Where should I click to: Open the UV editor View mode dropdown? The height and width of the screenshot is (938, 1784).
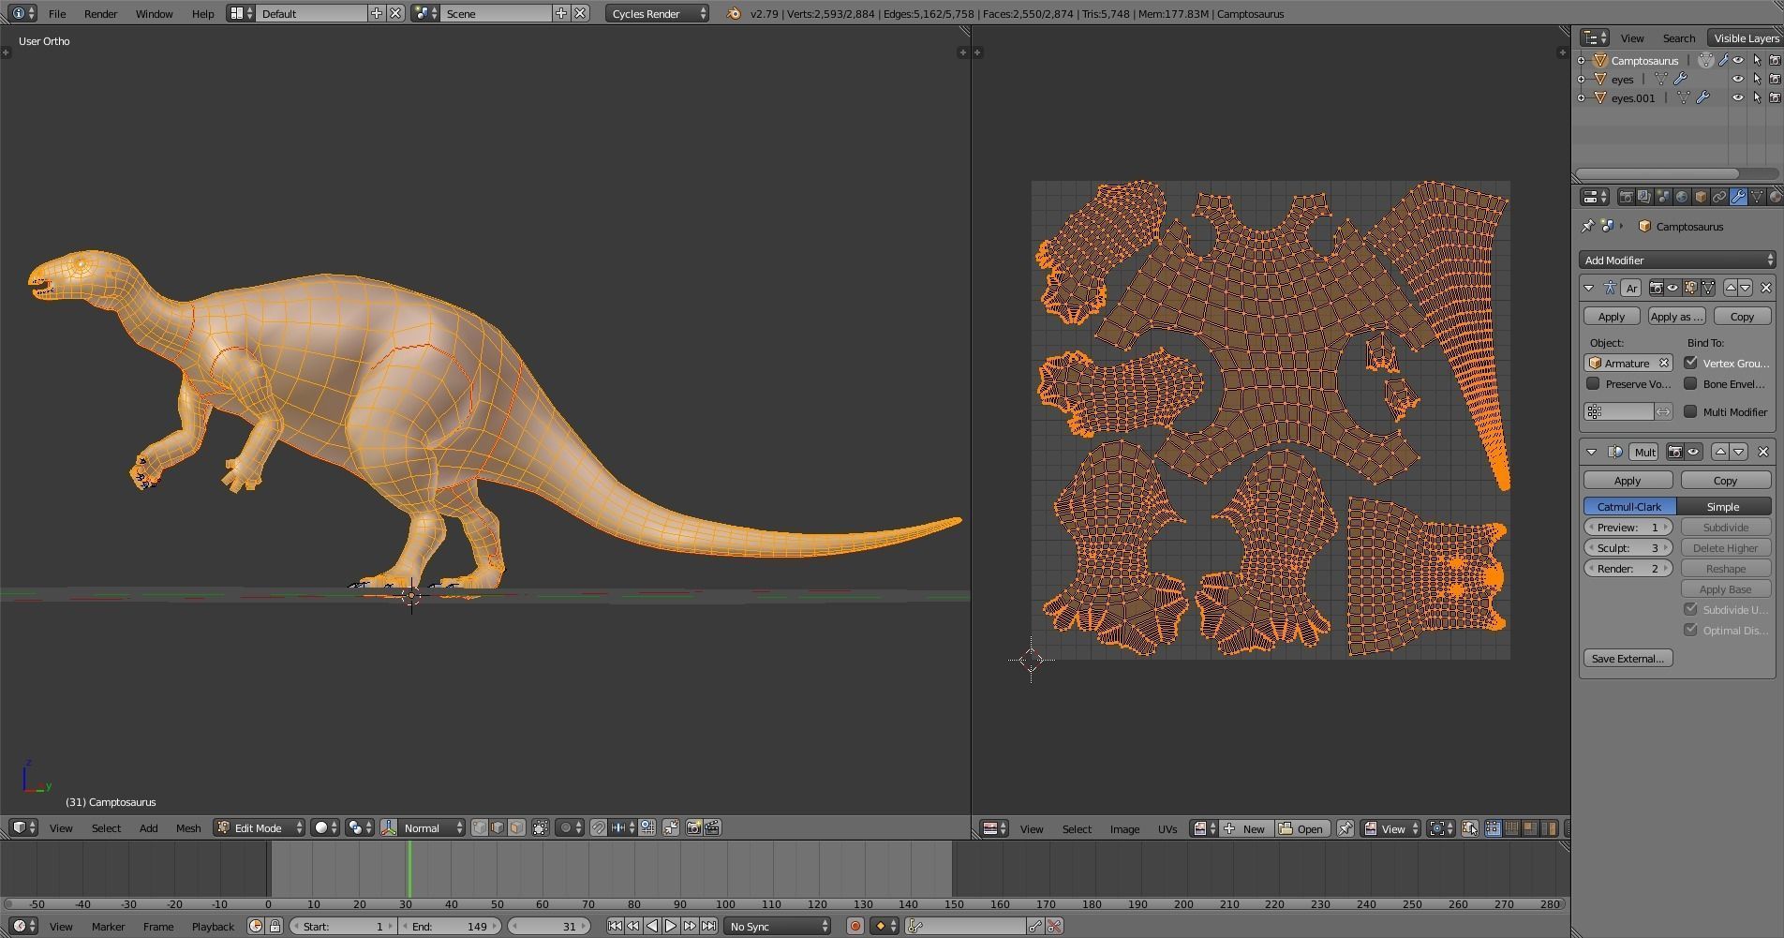(x=1390, y=828)
